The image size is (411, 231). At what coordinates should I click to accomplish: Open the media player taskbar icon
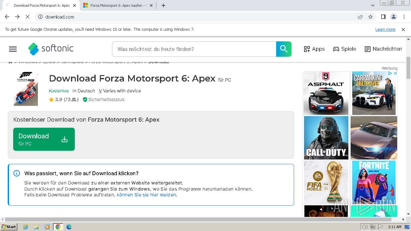[x=47, y=227]
